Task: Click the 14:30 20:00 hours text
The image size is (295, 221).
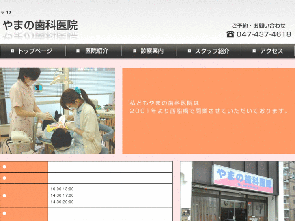Action: click(x=62, y=202)
